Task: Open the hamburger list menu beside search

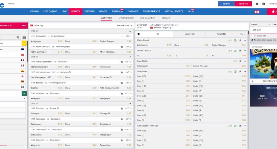Action: click(x=24, y=37)
